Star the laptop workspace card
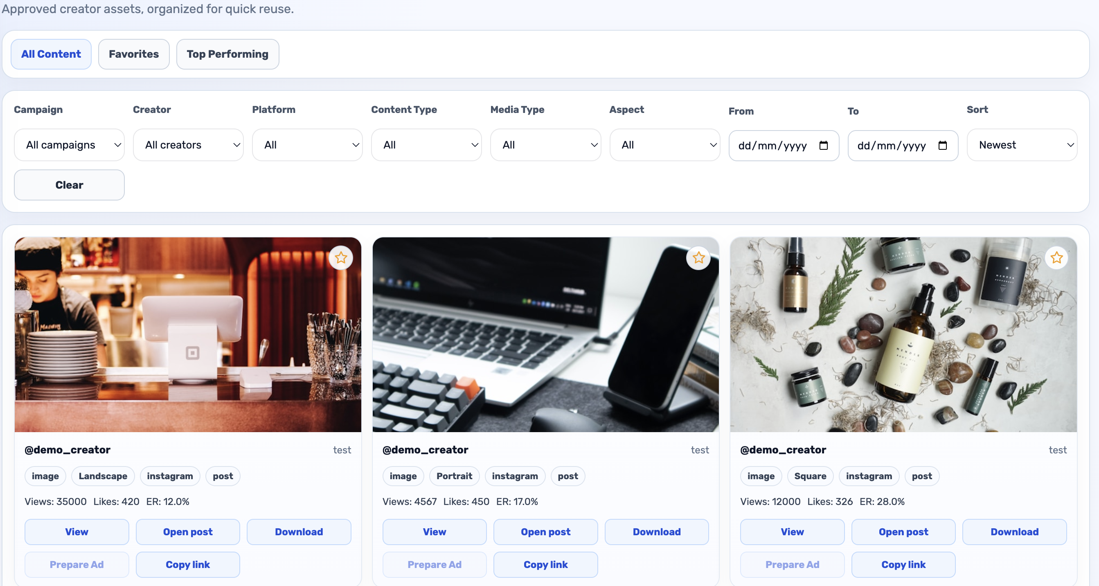 pos(698,258)
